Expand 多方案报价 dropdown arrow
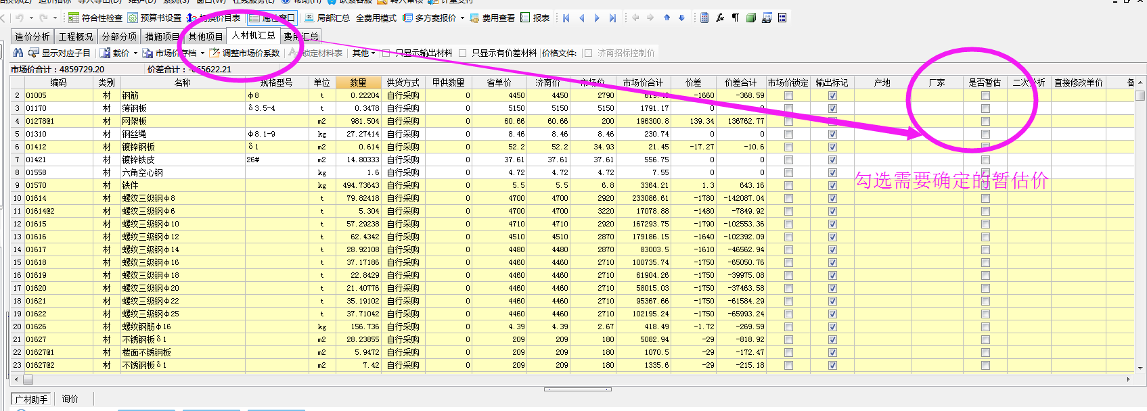 [x=462, y=18]
